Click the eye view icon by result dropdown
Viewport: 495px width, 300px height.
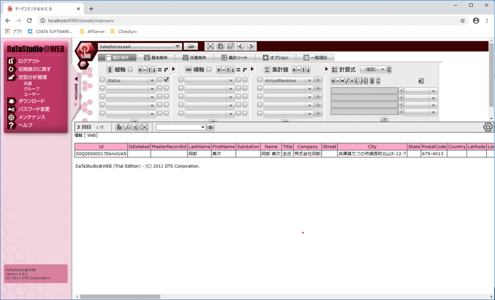(x=211, y=127)
